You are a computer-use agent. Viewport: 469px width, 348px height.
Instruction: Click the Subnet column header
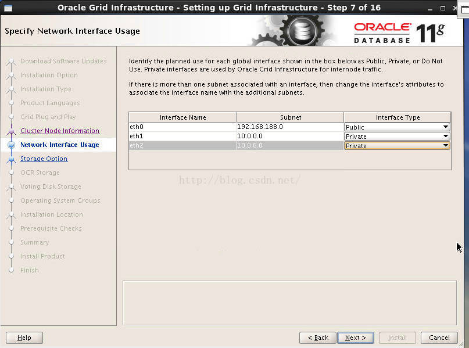(290, 117)
